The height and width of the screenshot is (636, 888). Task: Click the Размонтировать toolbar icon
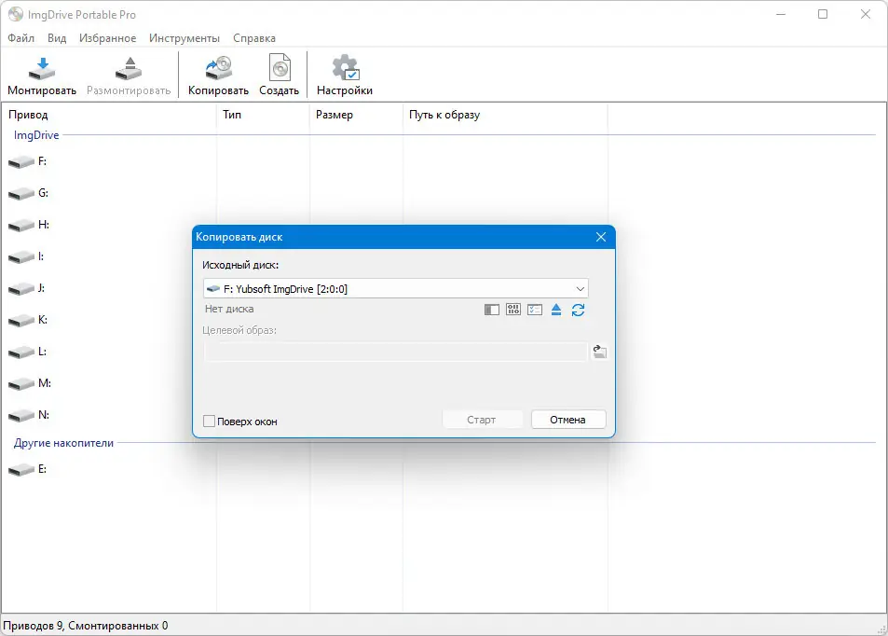click(x=129, y=76)
